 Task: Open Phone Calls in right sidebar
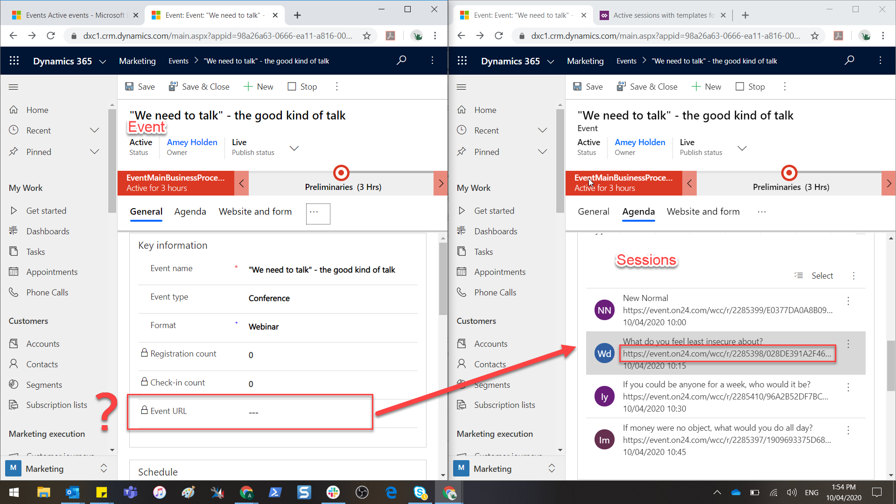tap(495, 293)
